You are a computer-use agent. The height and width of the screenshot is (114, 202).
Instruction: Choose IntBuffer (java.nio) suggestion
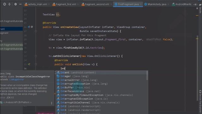101,87
